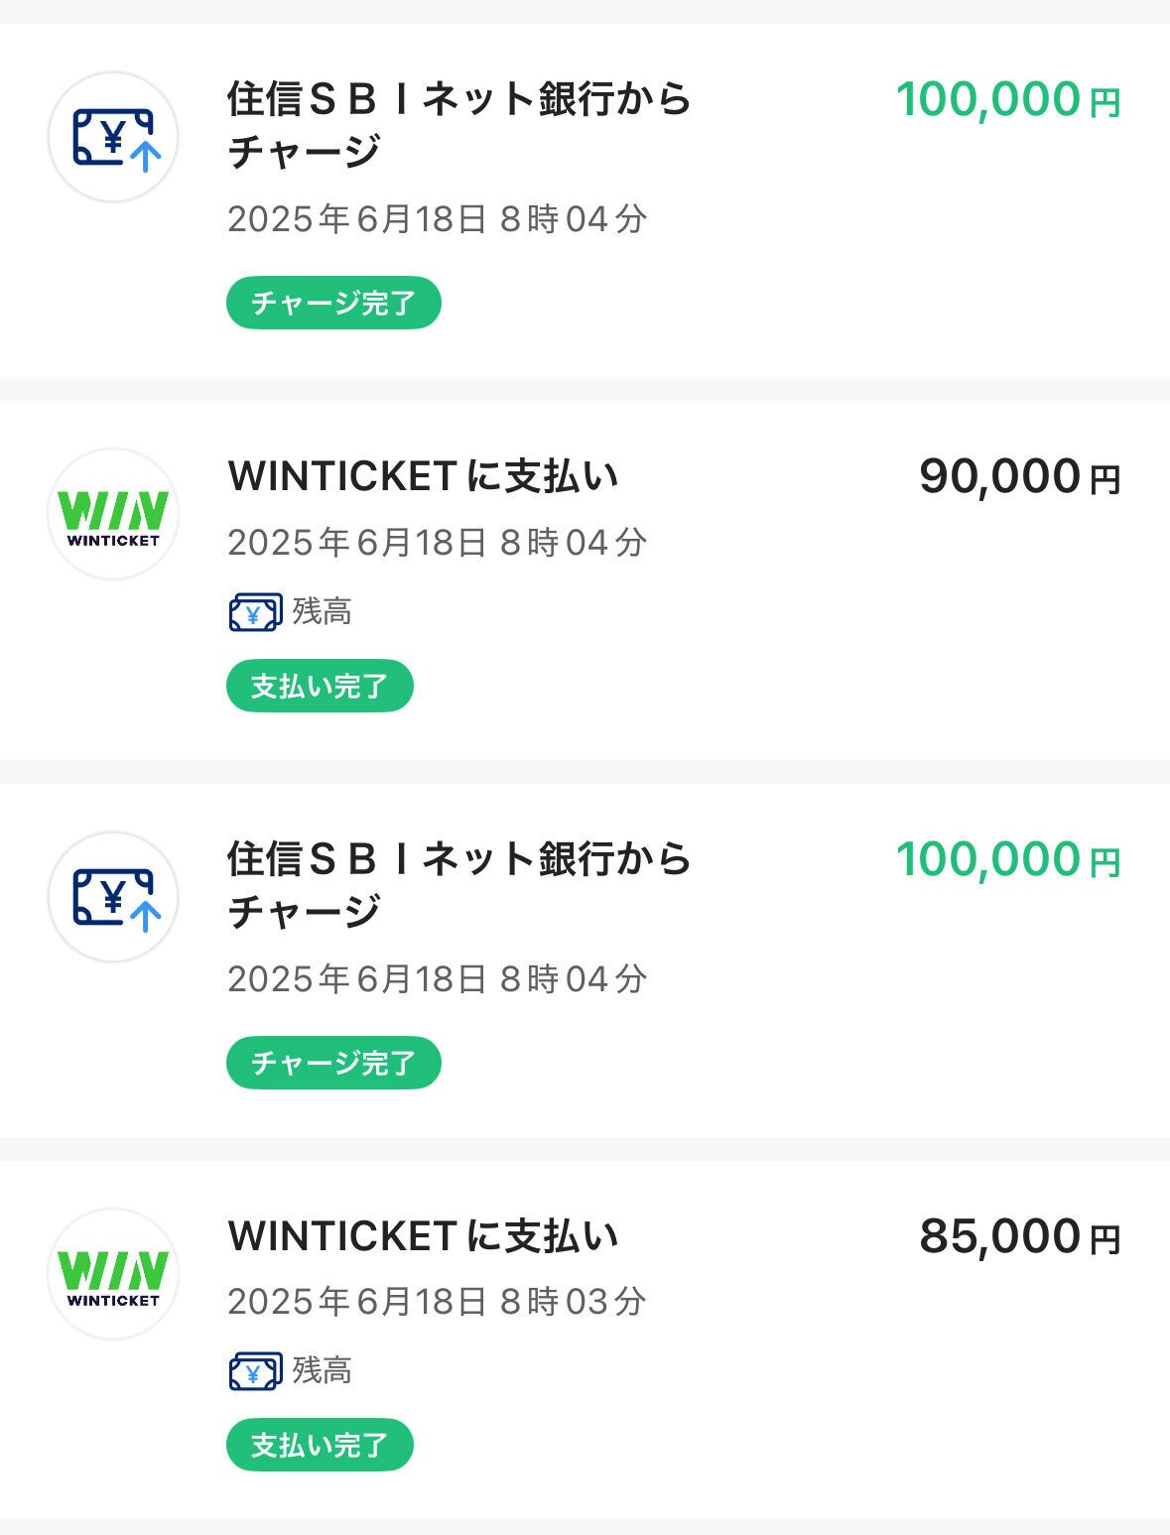Tap the チャージ完了 badge on the first charge
The width and height of the screenshot is (1170, 1535).
tap(333, 303)
